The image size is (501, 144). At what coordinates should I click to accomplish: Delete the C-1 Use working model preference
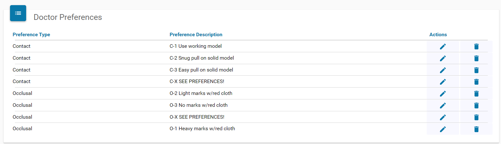pyautogui.click(x=476, y=47)
